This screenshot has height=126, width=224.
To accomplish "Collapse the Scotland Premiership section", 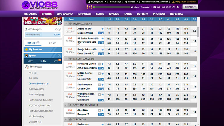I will click(66, 105).
